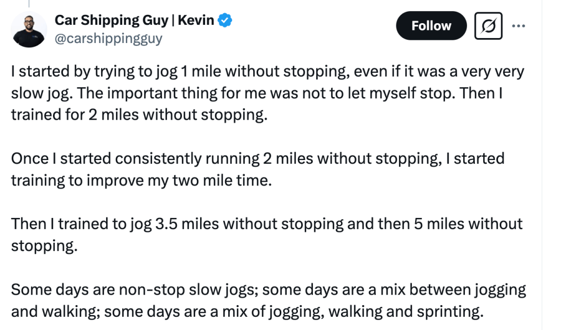Open the Car Shipping Guy | Kevin name link
The width and height of the screenshot is (566, 330).
(x=134, y=21)
